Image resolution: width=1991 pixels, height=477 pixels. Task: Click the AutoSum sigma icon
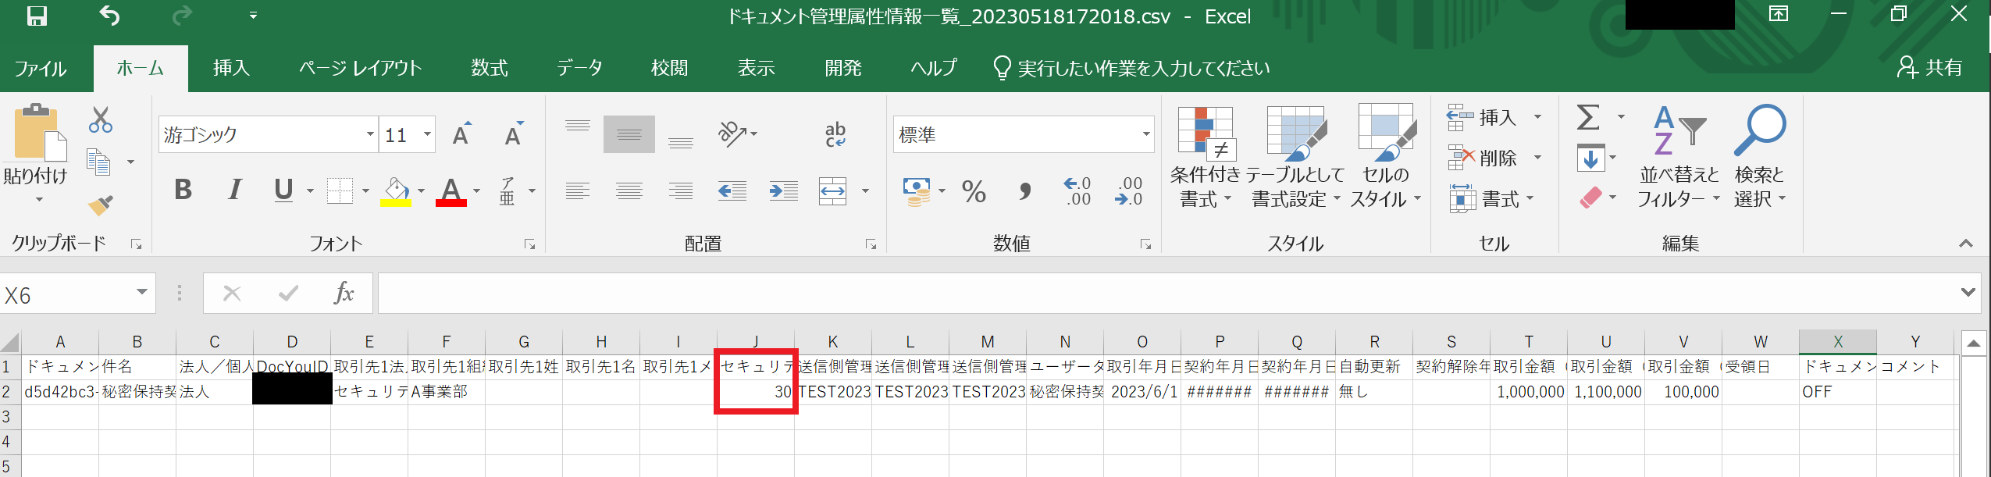pos(1588,118)
